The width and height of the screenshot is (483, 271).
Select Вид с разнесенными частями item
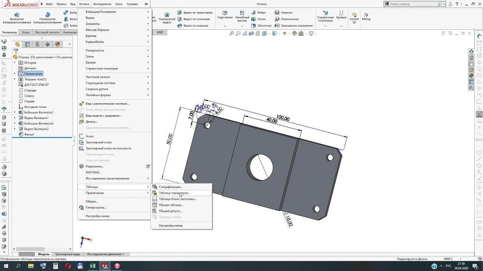114,104
